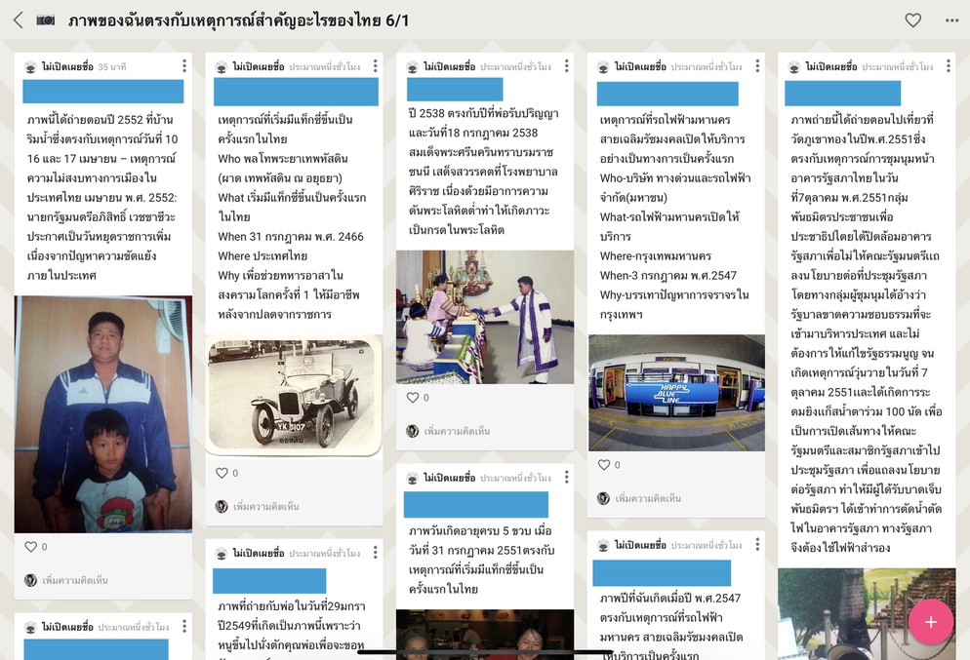Open options menu on the แท็กซี่ 2466 post
The width and height of the screenshot is (970, 660).
point(376,66)
